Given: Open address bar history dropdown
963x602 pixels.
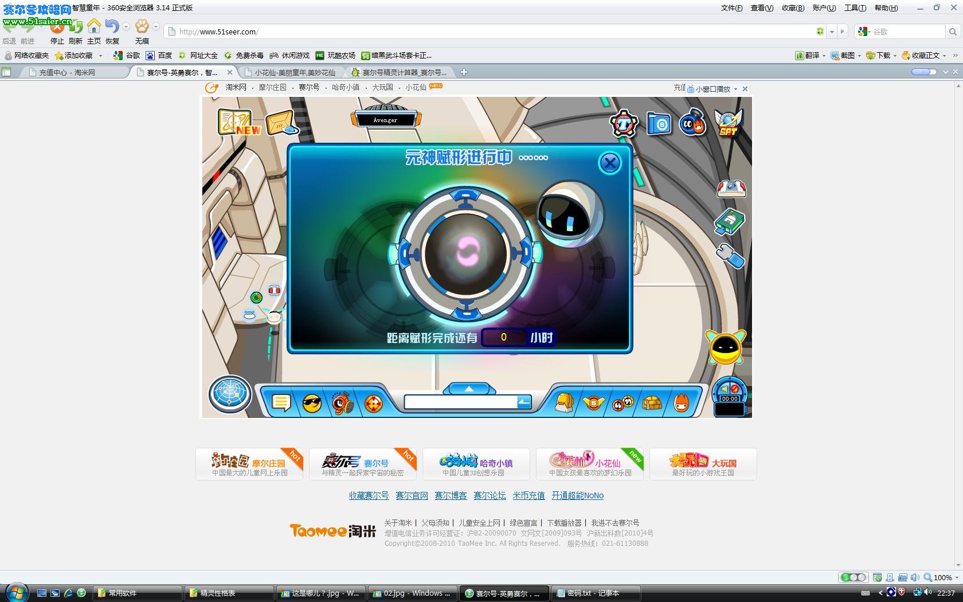Looking at the screenshot, I should point(832,32).
